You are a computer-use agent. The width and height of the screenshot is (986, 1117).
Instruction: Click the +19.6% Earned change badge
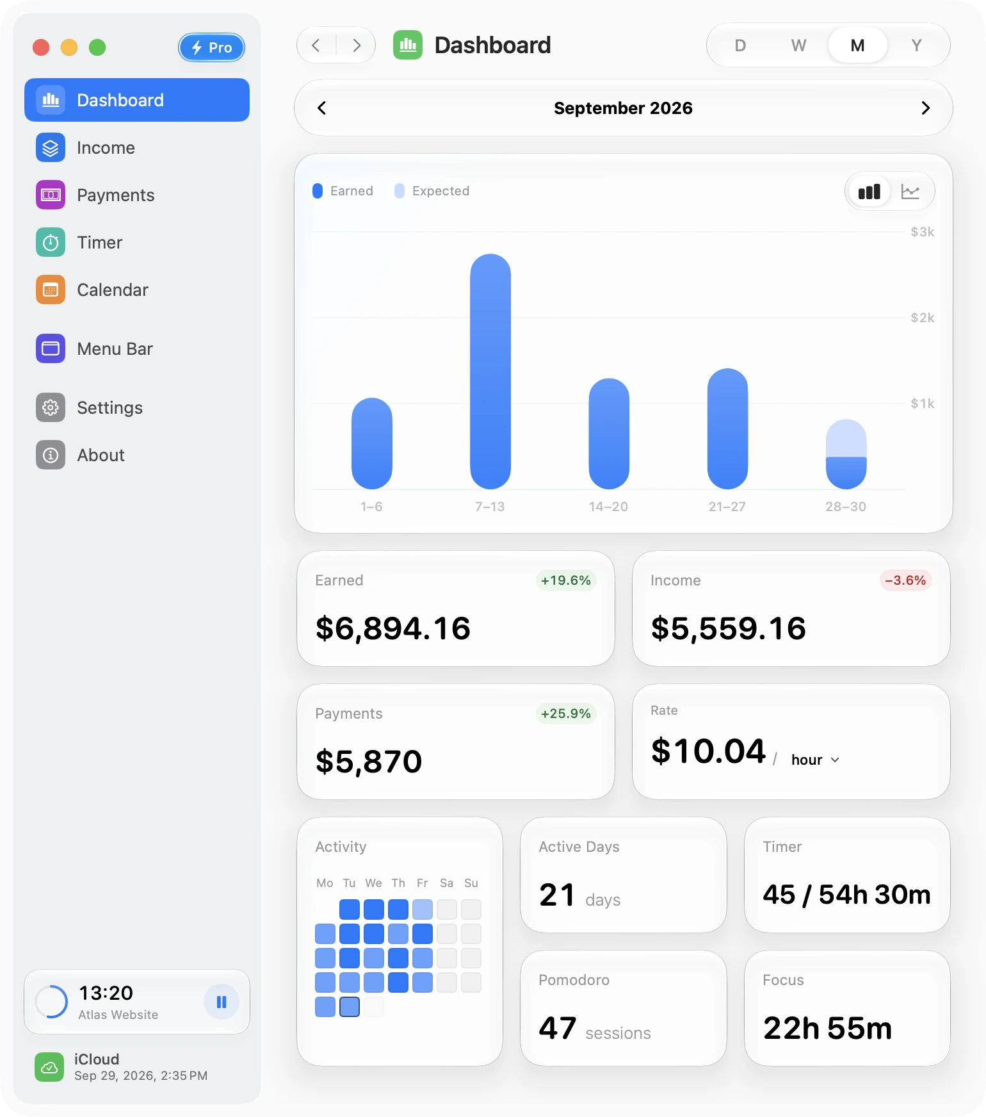(x=566, y=580)
